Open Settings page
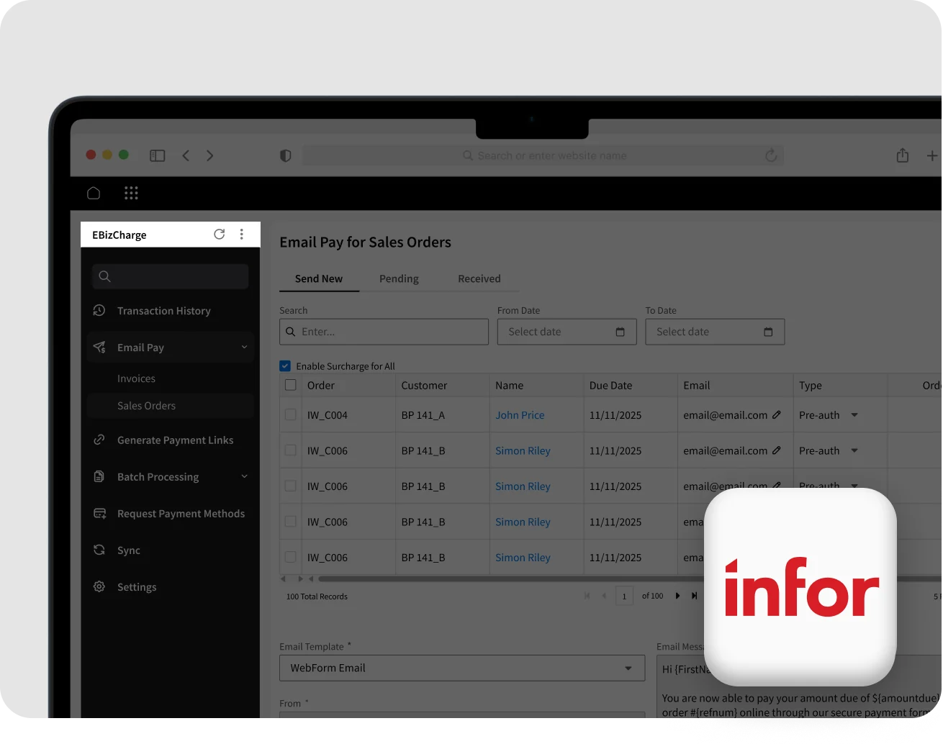Viewport: 943px width, 744px height. (x=137, y=587)
